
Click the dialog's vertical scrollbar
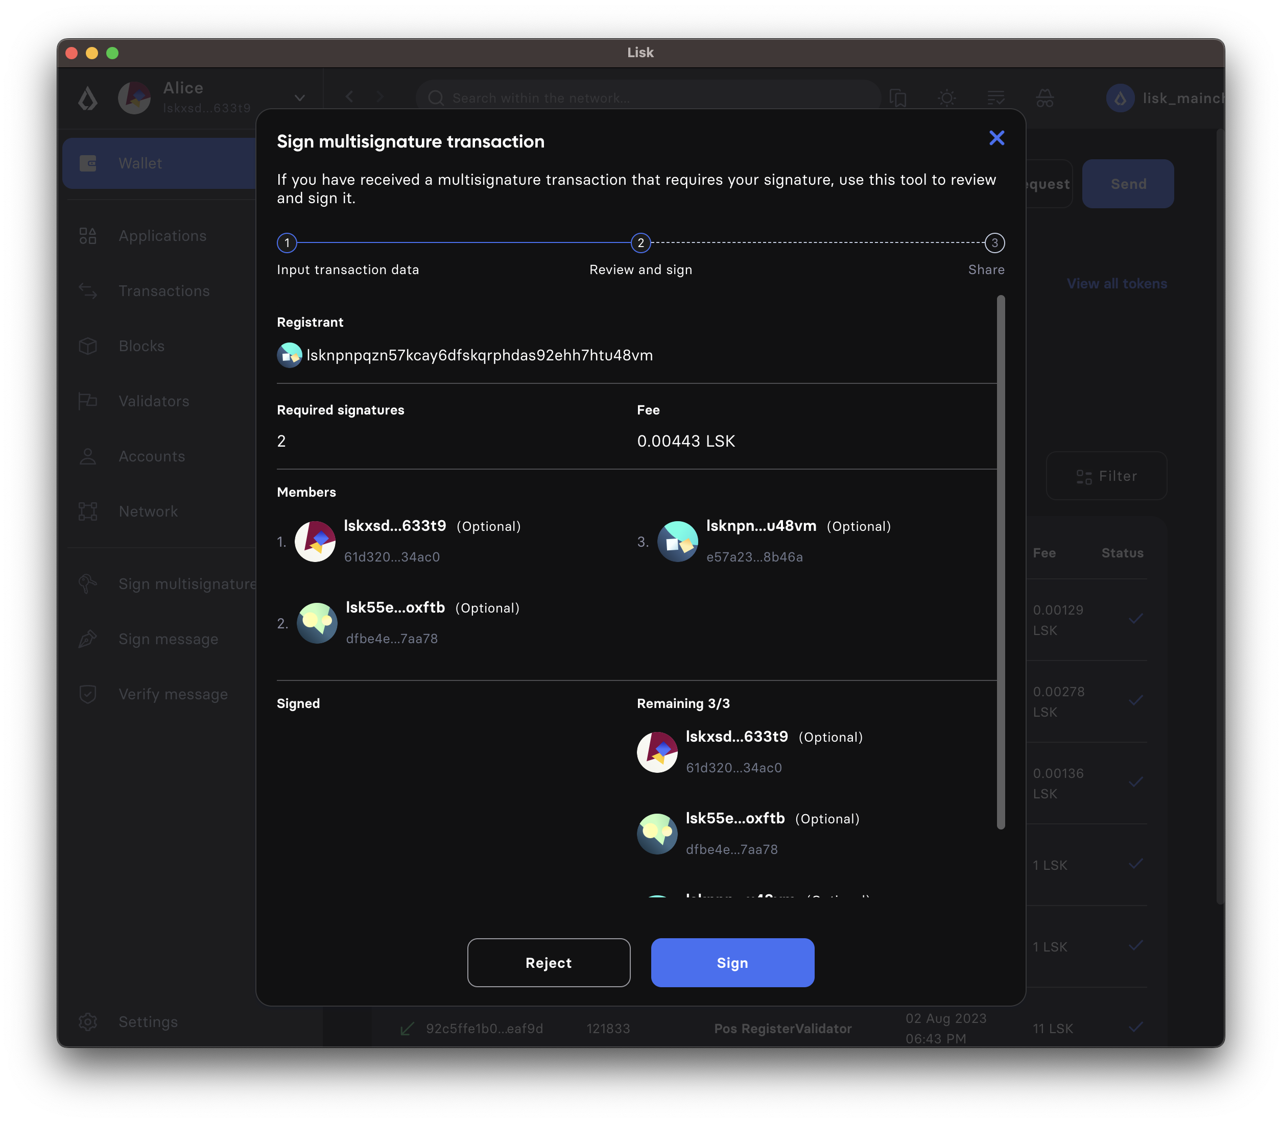pos(1001,561)
